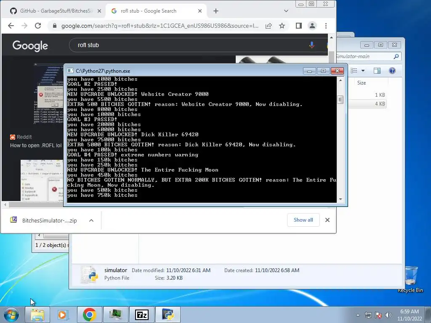The width and height of the screenshot is (431, 323).
Task: Start voice search microphone
Action: point(311,45)
